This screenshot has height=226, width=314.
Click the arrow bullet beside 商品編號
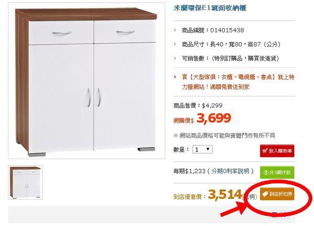[x=175, y=30]
